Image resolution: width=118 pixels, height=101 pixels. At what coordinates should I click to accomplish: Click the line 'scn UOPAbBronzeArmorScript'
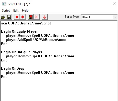26,23
